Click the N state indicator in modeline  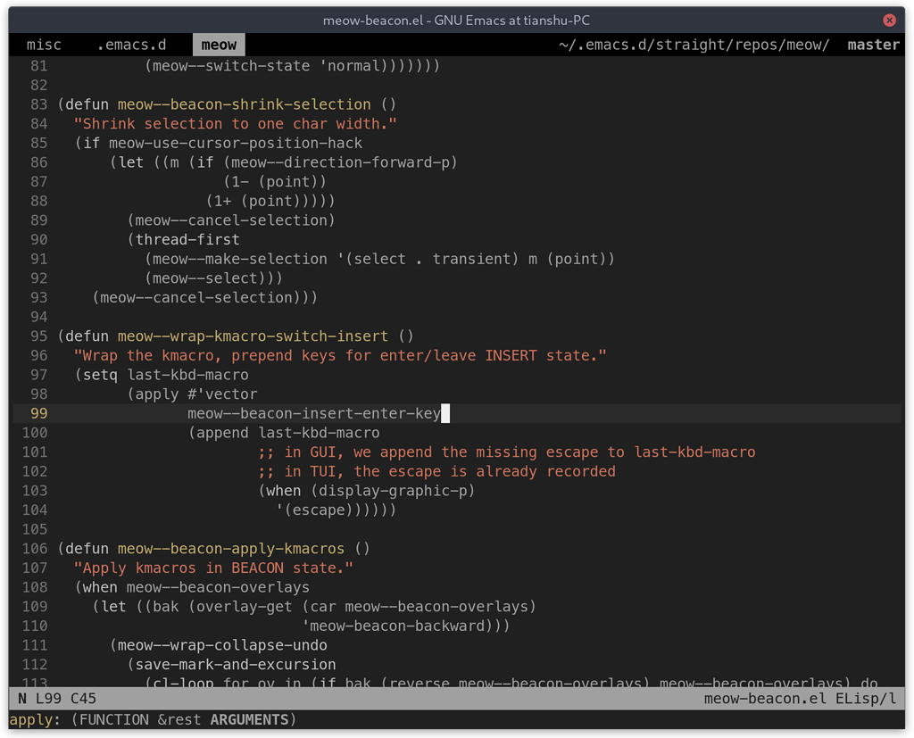[x=22, y=698]
